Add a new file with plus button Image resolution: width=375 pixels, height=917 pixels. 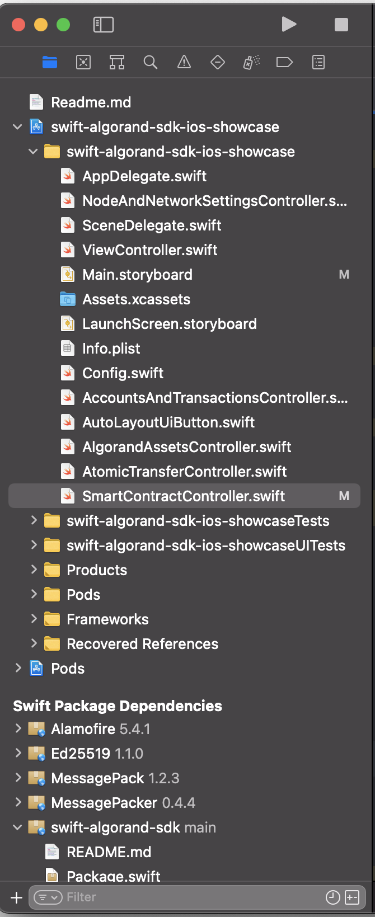16,898
